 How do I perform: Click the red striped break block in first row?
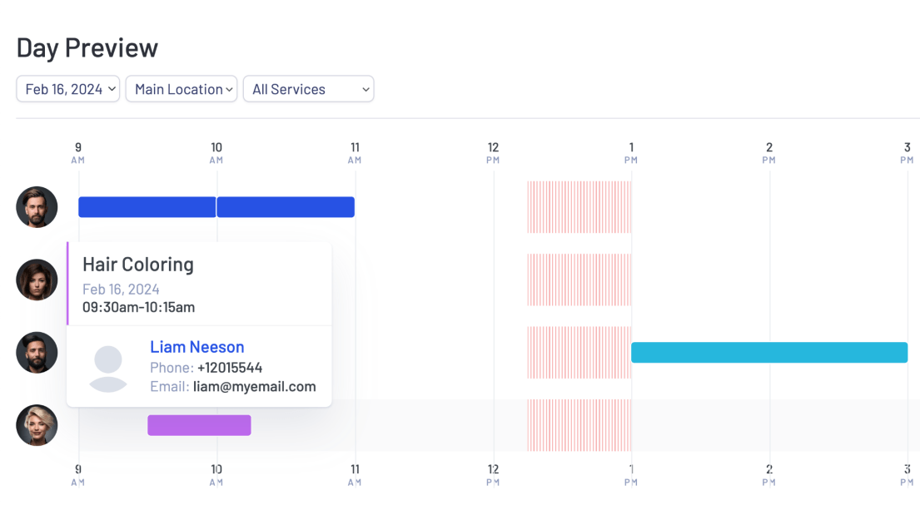(579, 207)
